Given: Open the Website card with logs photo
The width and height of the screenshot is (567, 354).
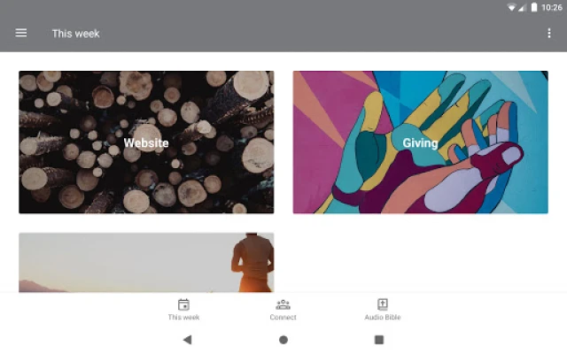Looking at the screenshot, I should 146,142.
